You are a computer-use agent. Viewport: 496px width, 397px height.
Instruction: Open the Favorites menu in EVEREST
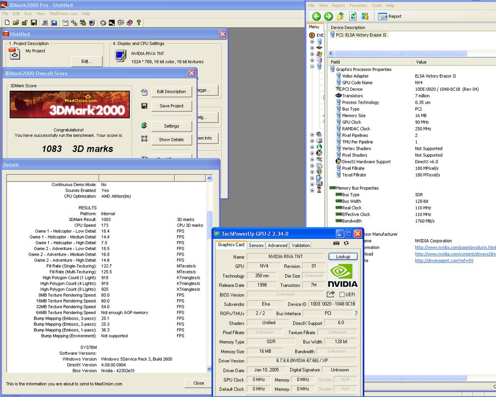click(x=358, y=5)
